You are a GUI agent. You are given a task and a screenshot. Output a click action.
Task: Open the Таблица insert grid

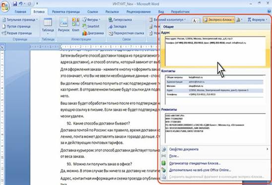pyautogui.click(x=48, y=26)
